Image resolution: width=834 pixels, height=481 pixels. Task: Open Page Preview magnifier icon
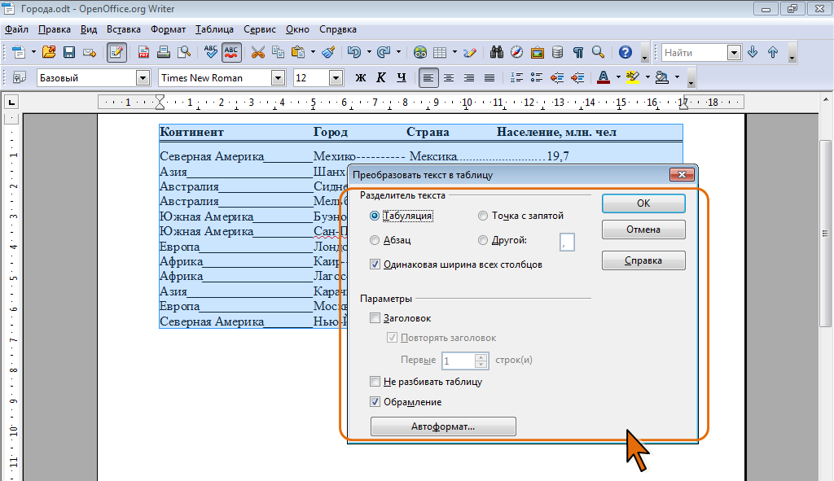point(184,52)
